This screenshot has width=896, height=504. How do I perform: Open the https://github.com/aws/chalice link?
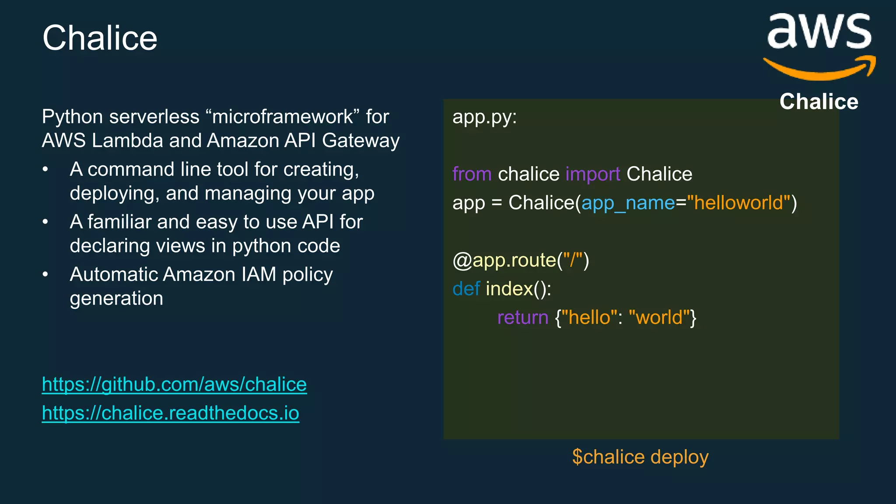(174, 385)
